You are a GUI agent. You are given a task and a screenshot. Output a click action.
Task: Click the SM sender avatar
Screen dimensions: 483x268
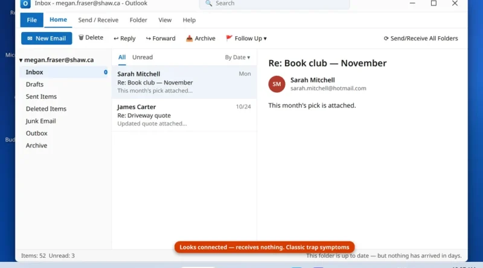pos(277,84)
